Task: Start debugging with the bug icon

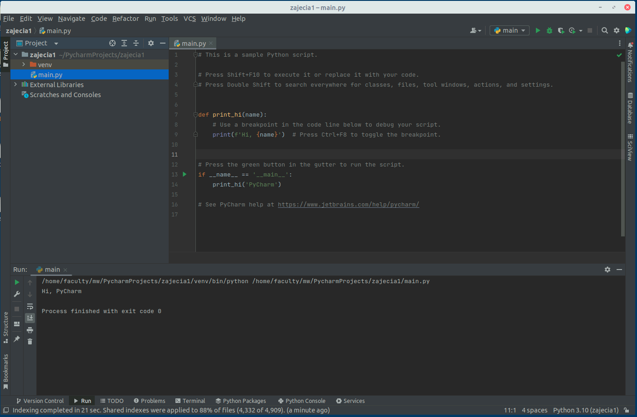Action: (549, 30)
